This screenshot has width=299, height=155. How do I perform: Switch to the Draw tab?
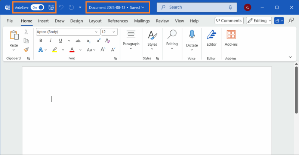[x=60, y=21]
